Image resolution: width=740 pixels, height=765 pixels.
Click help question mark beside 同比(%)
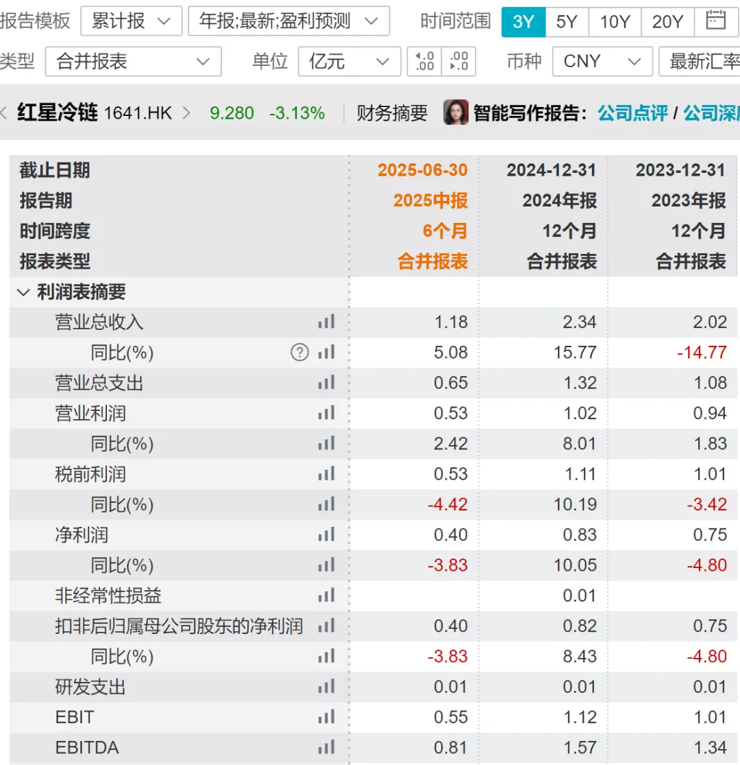(x=299, y=352)
